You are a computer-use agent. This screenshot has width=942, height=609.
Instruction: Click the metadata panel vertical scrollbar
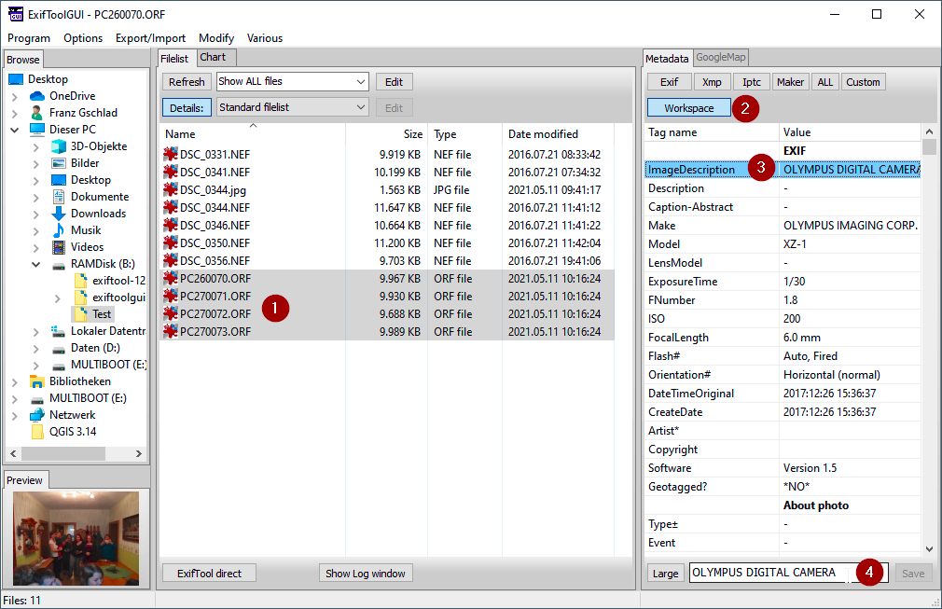928,345
